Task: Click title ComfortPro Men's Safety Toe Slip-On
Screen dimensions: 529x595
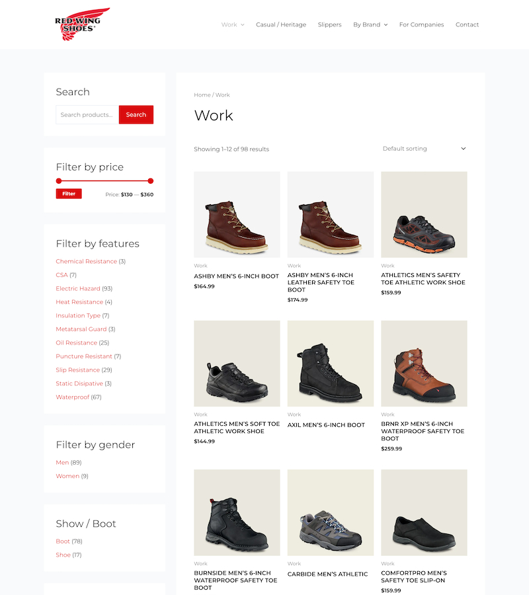Action: [414, 576]
